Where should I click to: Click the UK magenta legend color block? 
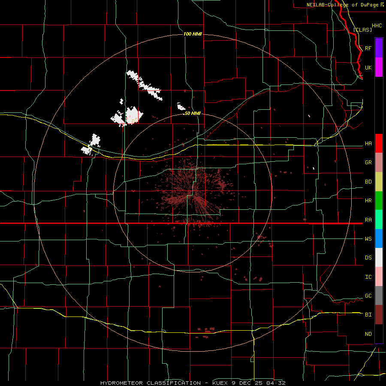pyautogui.click(x=379, y=67)
